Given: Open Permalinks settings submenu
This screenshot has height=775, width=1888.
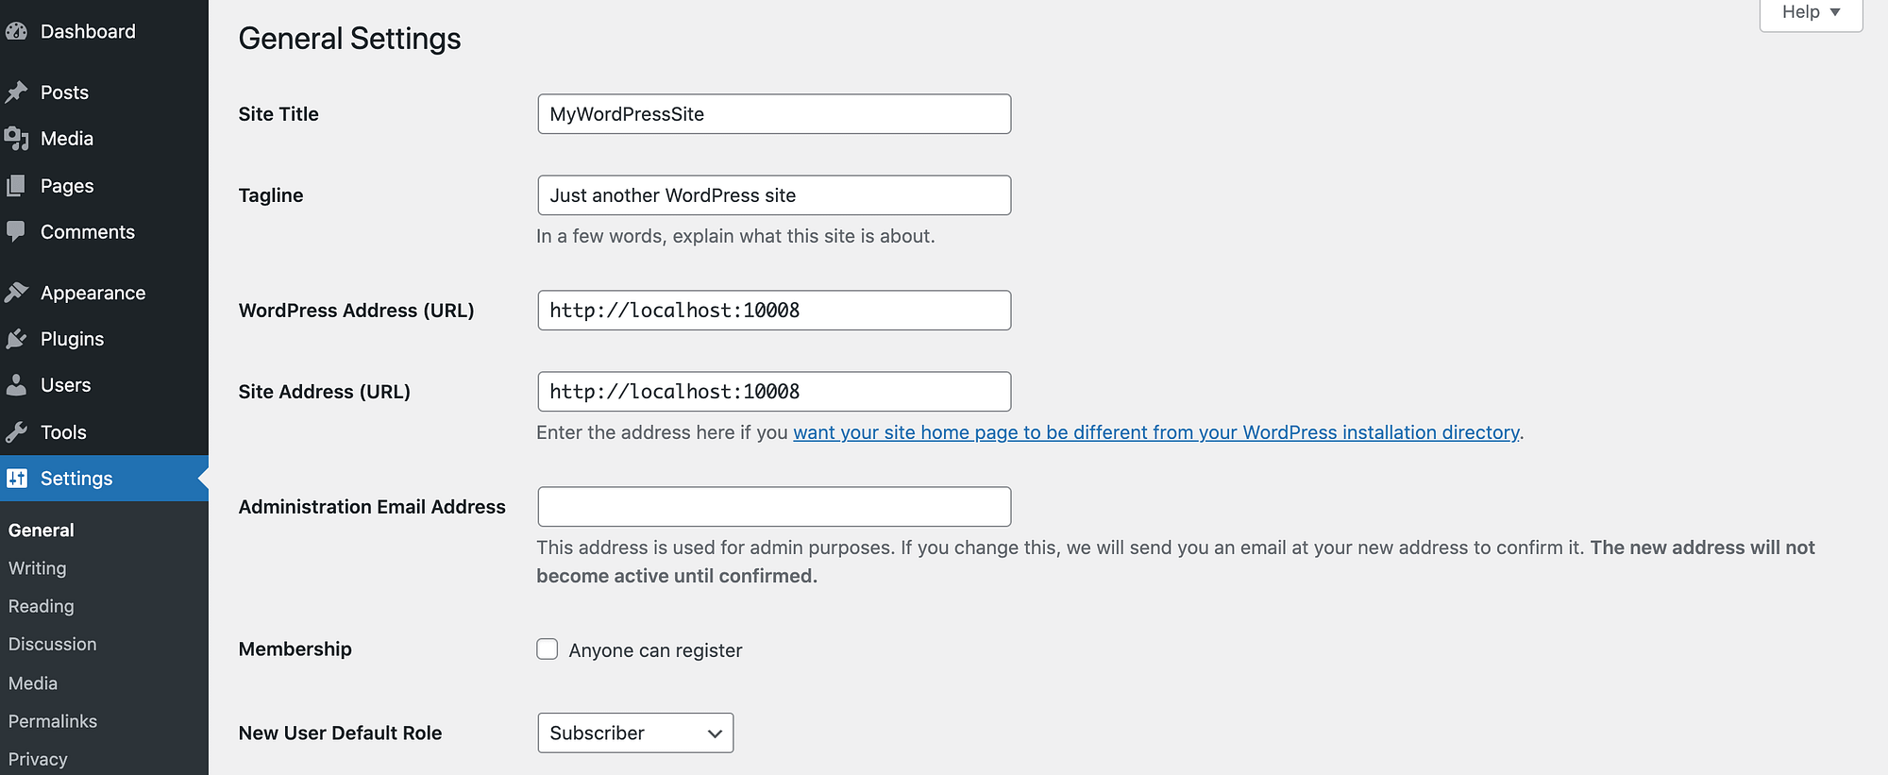Looking at the screenshot, I should click(53, 721).
